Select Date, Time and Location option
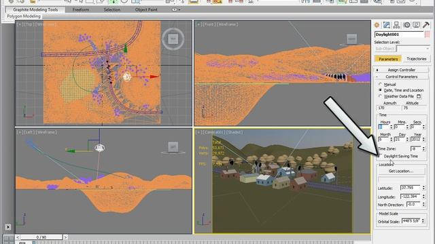 coord(380,90)
